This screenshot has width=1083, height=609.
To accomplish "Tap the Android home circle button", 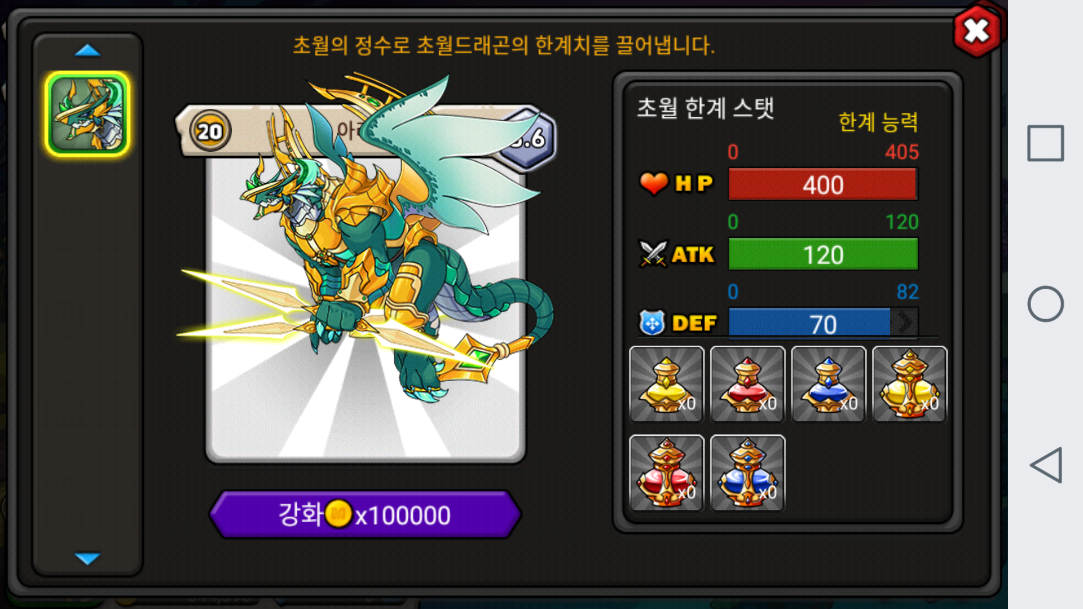I will click(1046, 304).
